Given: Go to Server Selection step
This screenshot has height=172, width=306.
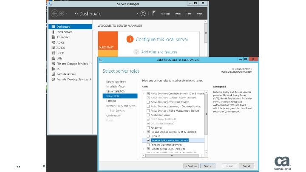Looking at the screenshot, I should (x=115, y=91).
